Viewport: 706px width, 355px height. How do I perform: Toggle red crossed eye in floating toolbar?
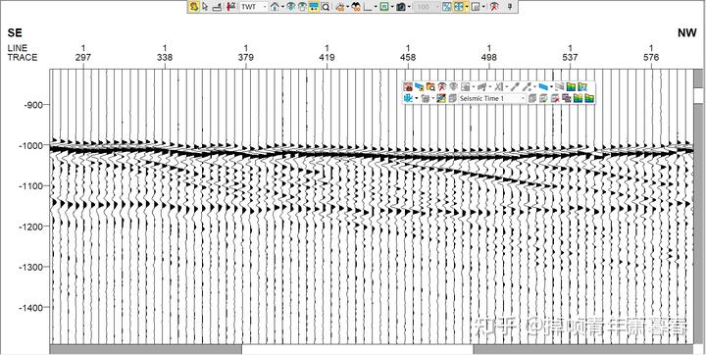pos(442,86)
